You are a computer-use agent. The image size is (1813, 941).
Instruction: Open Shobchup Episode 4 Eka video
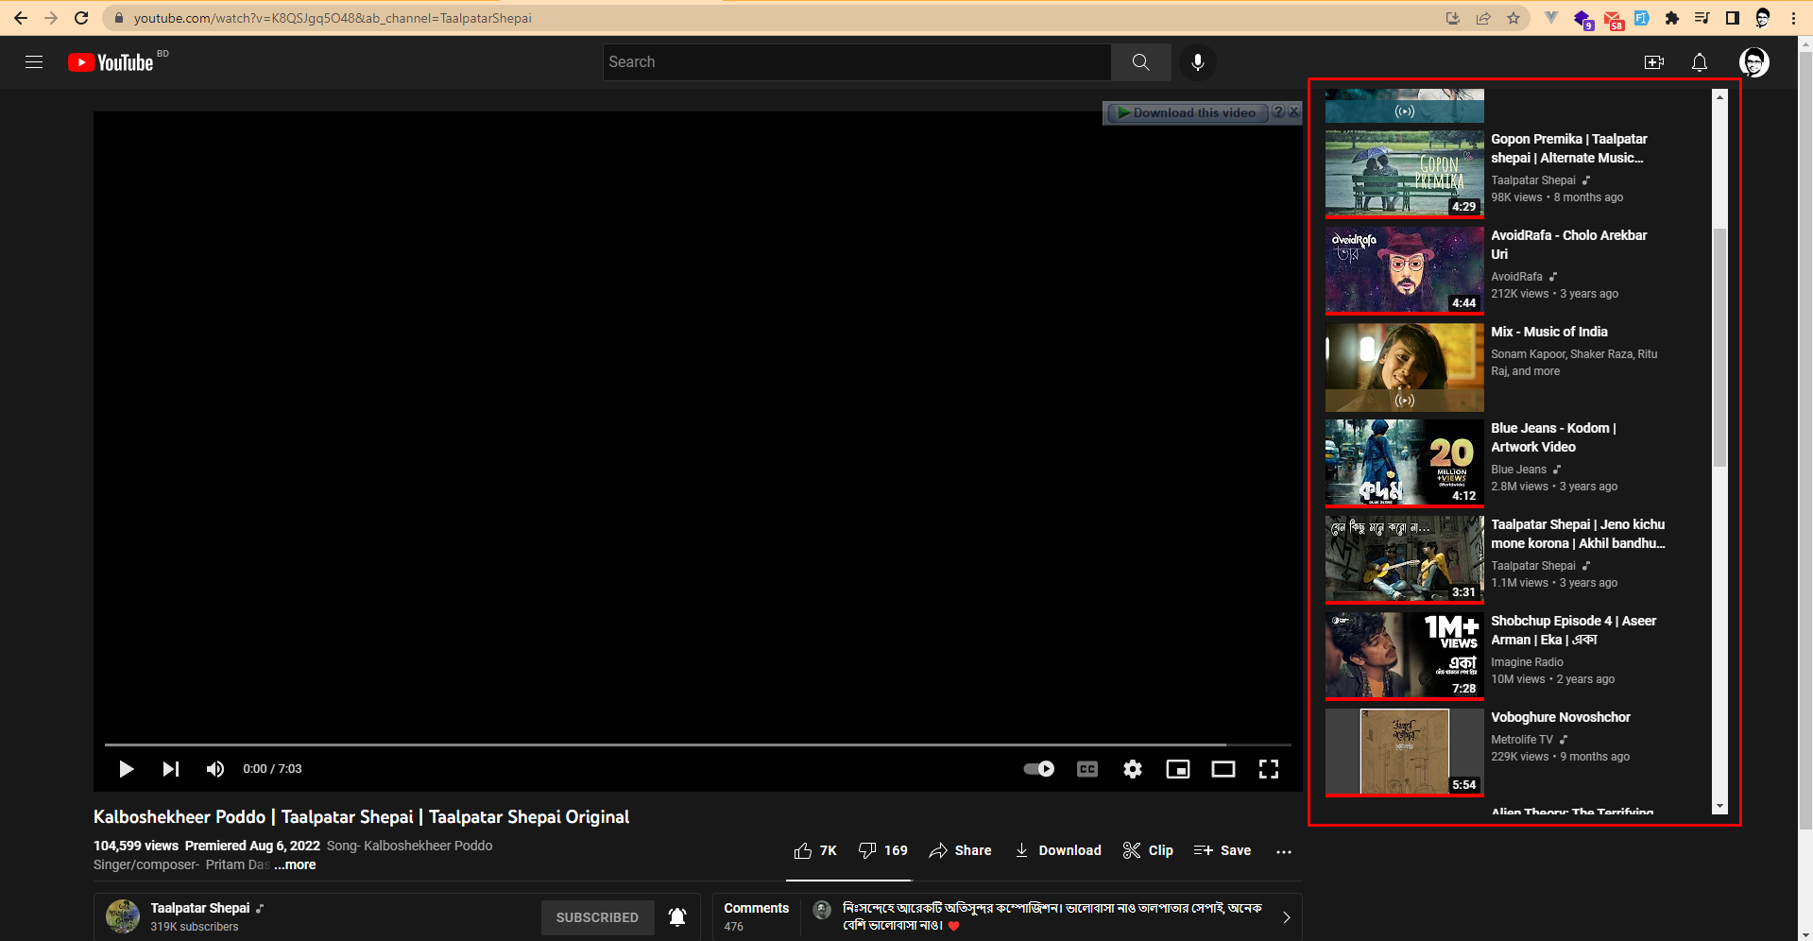tap(1573, 630)
